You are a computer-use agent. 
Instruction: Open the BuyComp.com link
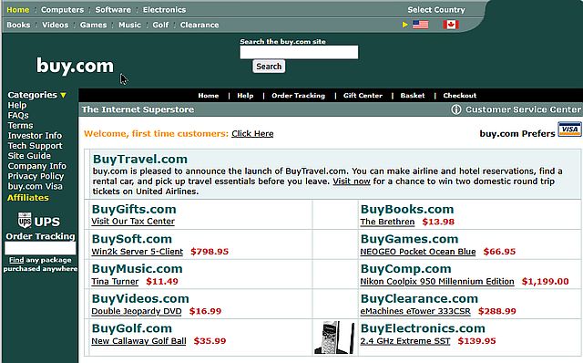coord(405,269)
